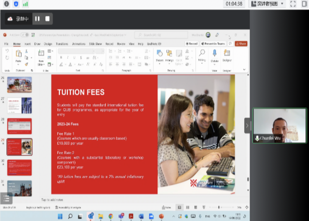The image size is (309, 221).
Task: Stop the meeting recording
Action: (x=47, y=19)
